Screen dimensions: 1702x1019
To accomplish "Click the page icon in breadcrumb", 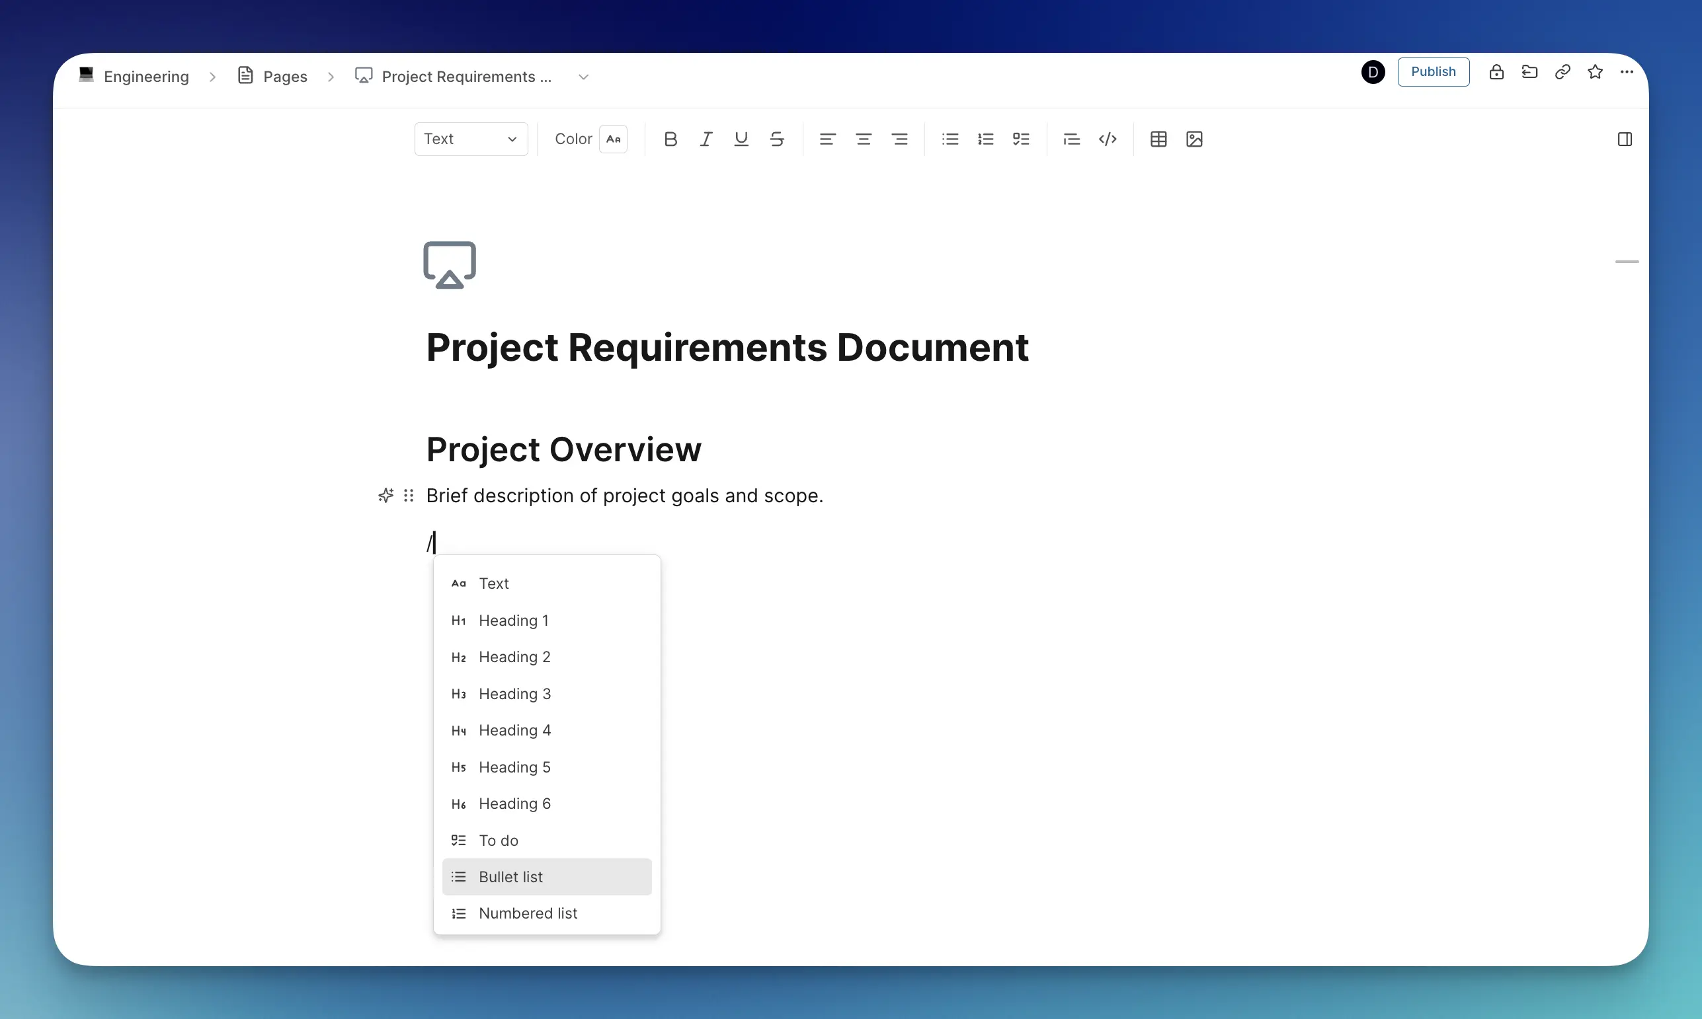I will point(363,75).
